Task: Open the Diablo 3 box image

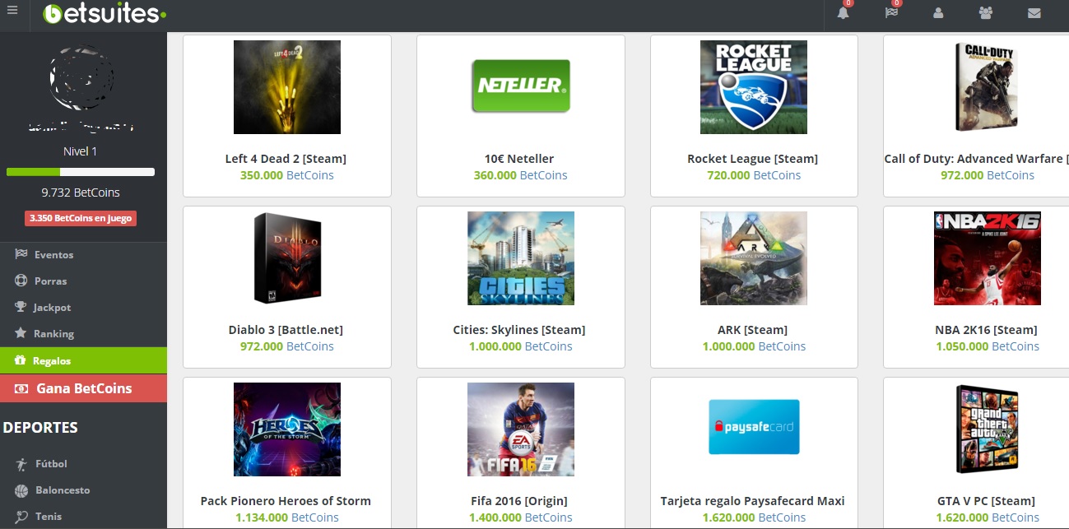Action: pyautogui.click(x=287, y=258)
